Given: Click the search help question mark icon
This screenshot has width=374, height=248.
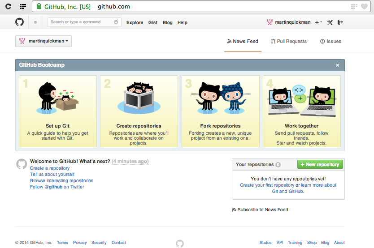Looking at the screenshot, I should [116, 22].
